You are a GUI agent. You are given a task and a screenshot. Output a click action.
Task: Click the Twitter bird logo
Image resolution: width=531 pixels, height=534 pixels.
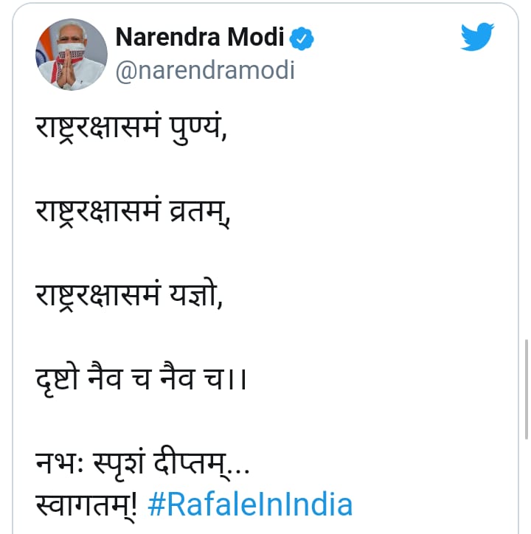[477, 37]
